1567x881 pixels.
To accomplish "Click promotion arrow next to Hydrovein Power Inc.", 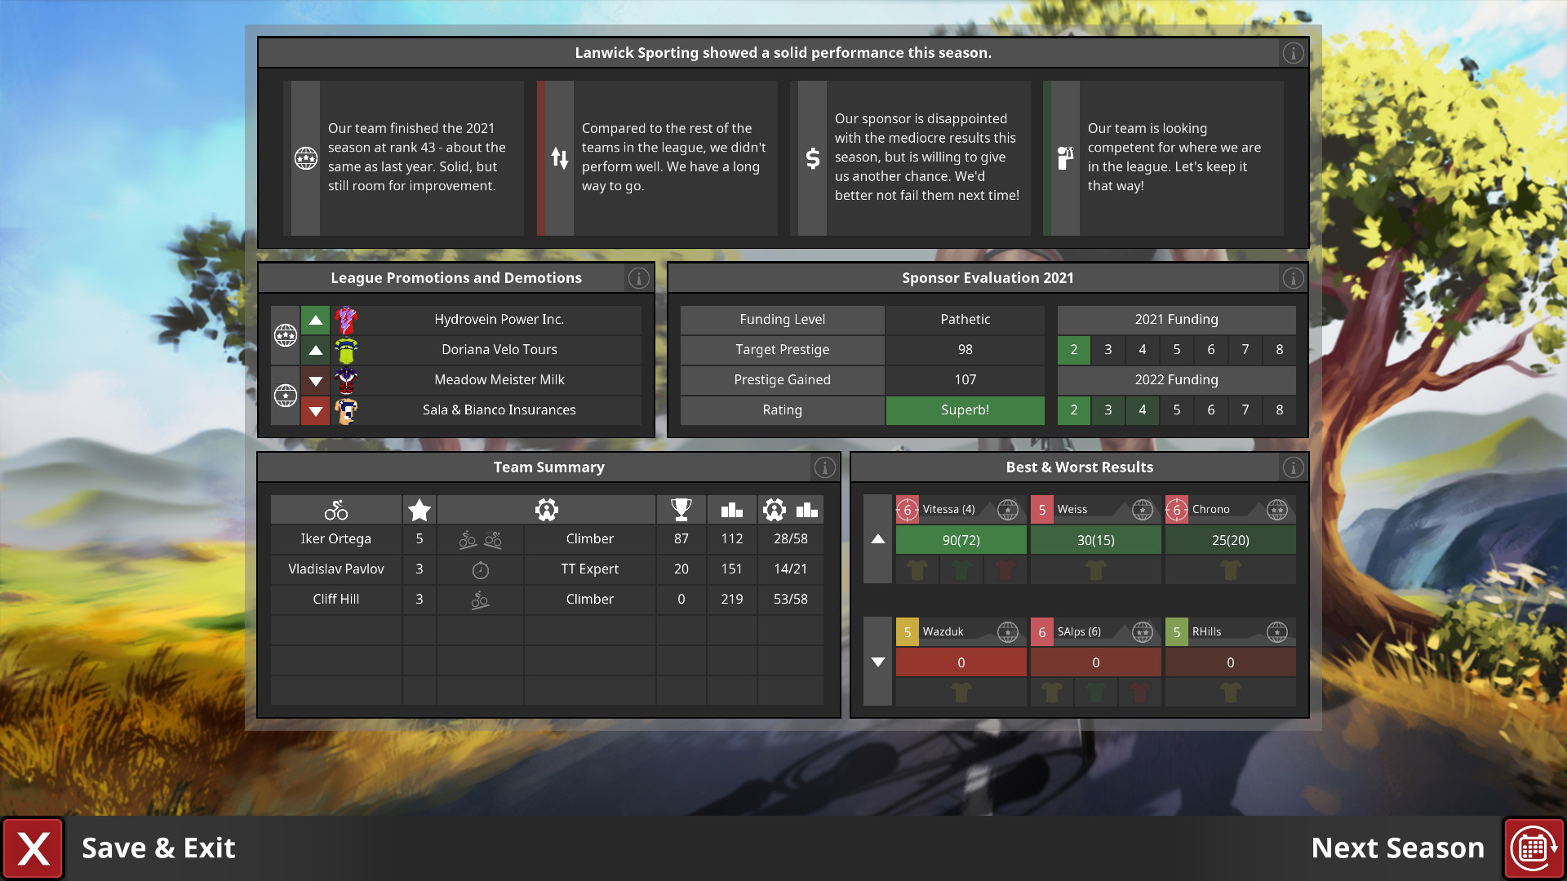I will pyautogui.click(x=315, y=320).
